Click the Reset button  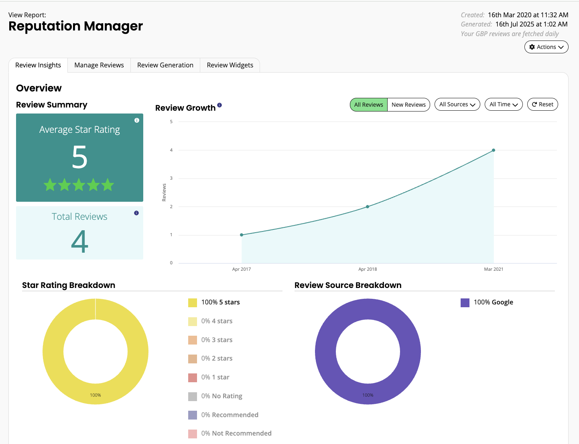coord(542,104)
